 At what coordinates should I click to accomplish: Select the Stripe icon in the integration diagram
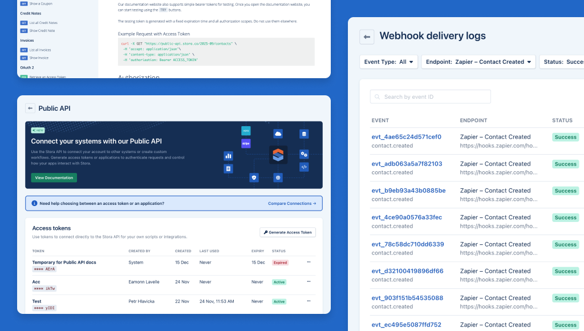coord(246,143)
